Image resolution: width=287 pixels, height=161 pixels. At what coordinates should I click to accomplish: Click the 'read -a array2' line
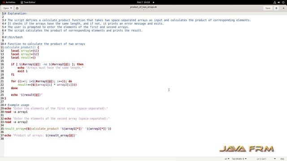[x=16, y=122]
